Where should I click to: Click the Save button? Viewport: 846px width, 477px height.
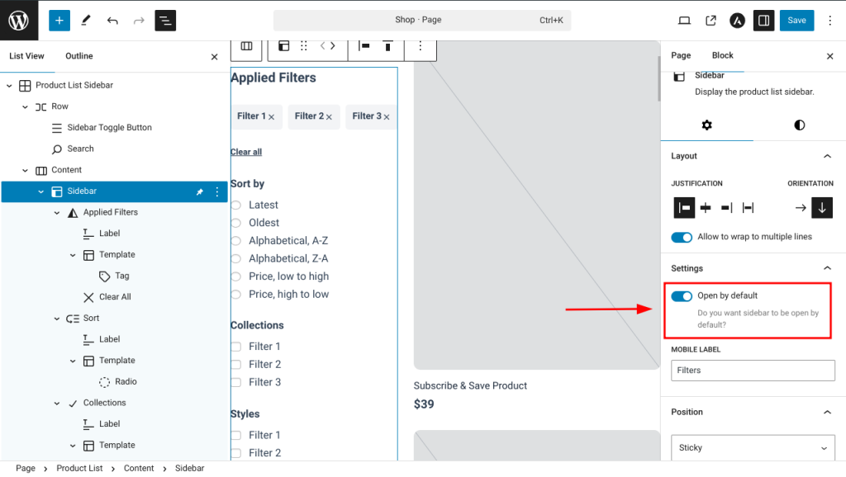[796, 21]
